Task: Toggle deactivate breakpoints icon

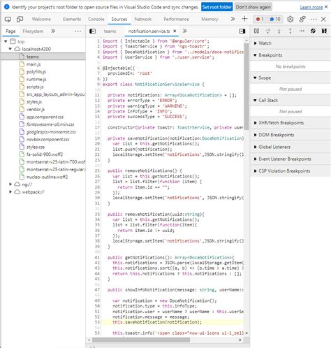Action: (x=313, y=31)
